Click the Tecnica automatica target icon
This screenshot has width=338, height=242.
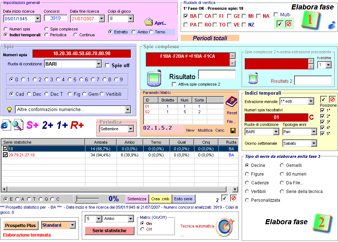pos(225,227)
